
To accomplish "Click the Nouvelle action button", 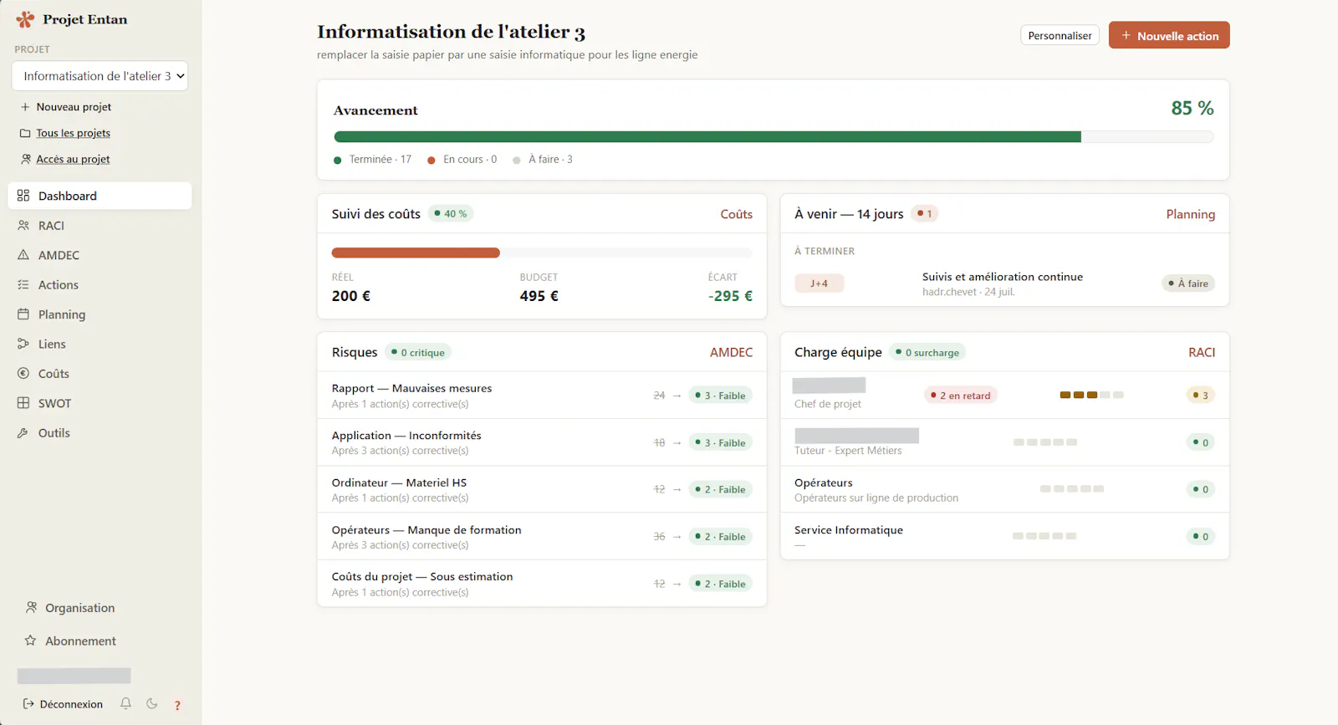I will pyautogui.click(x=1169, y=35).
